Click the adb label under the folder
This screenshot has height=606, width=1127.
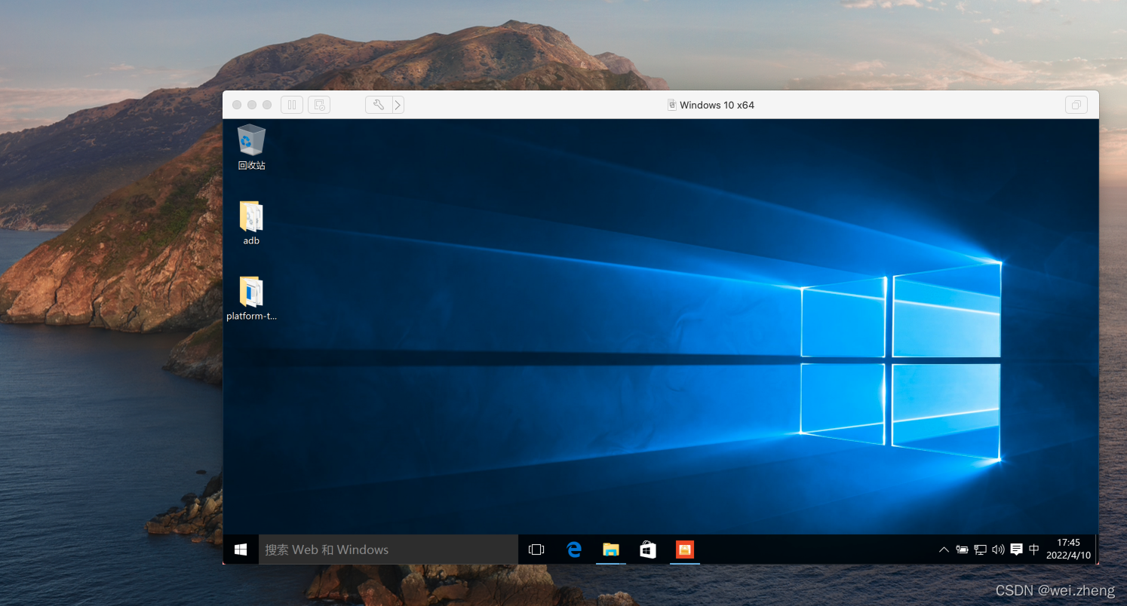(251, 240)
